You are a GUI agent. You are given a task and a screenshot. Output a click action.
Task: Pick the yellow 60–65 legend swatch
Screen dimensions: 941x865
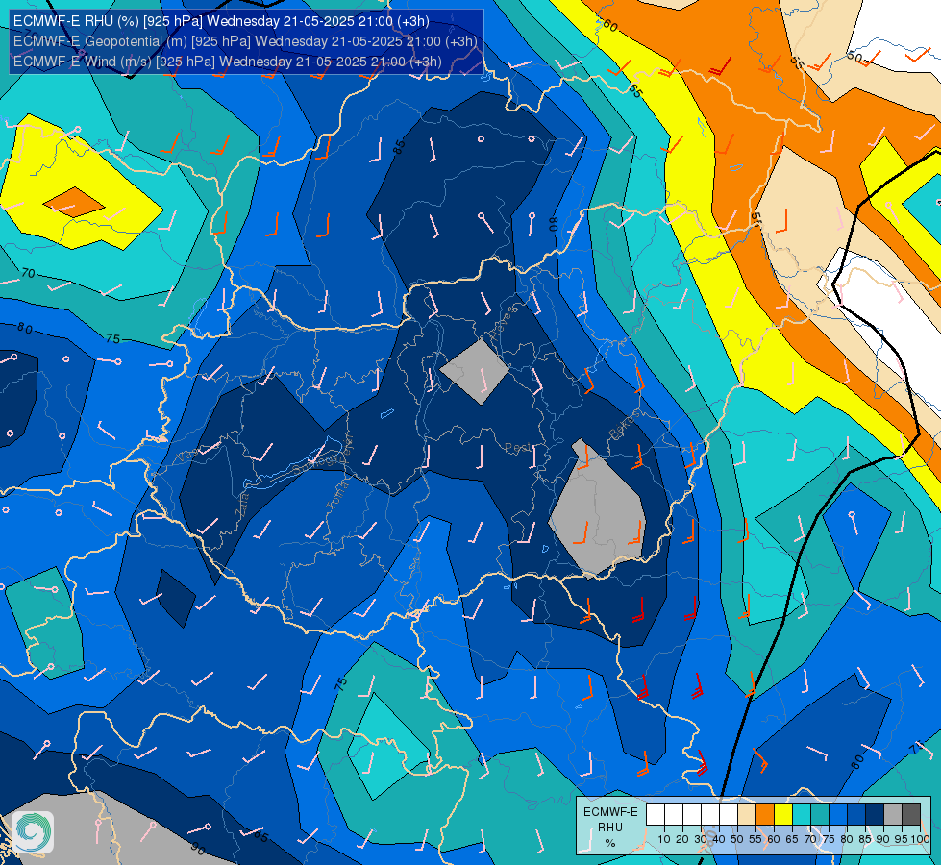click(783, 815)
